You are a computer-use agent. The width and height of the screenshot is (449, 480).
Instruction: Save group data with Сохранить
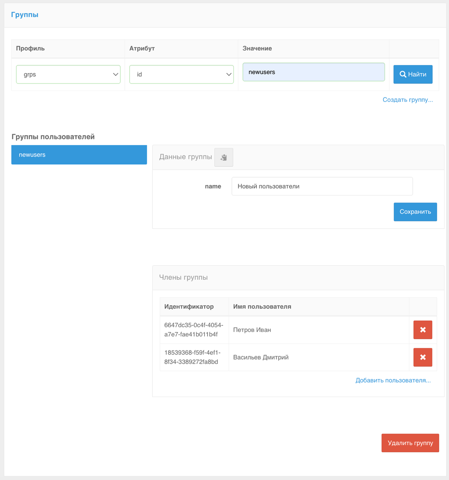pos(415,212)
